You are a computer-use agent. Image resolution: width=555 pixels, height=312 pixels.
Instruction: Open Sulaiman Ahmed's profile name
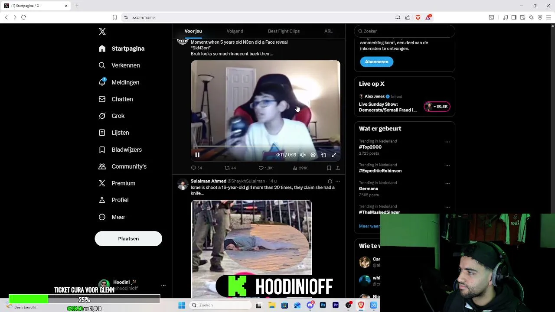209,181
